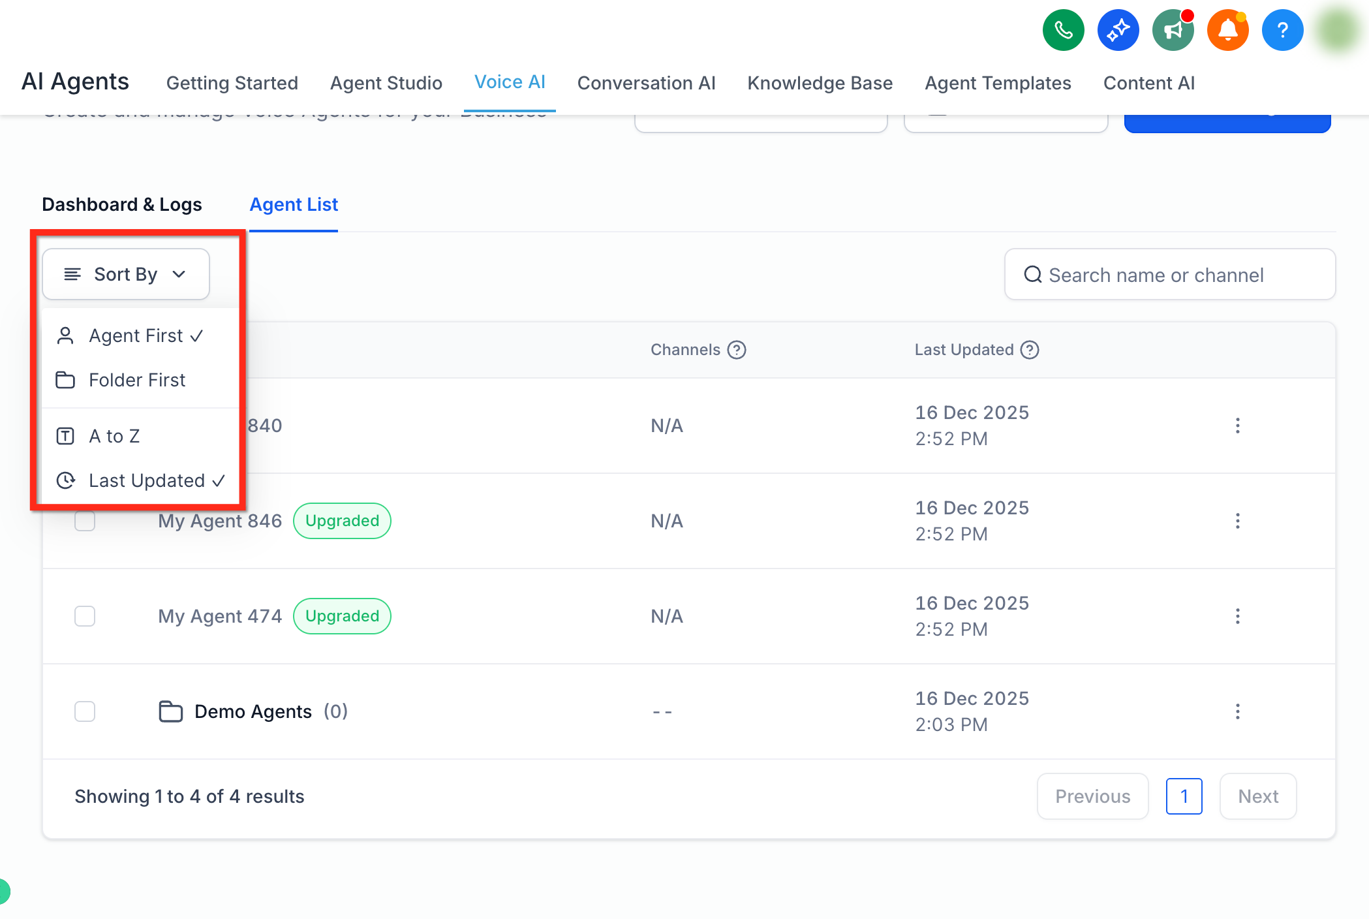The width and height of the screenshot is (1369, 919).
Task: Open My Agent 474 entry
Action: [x=220, y=616]
